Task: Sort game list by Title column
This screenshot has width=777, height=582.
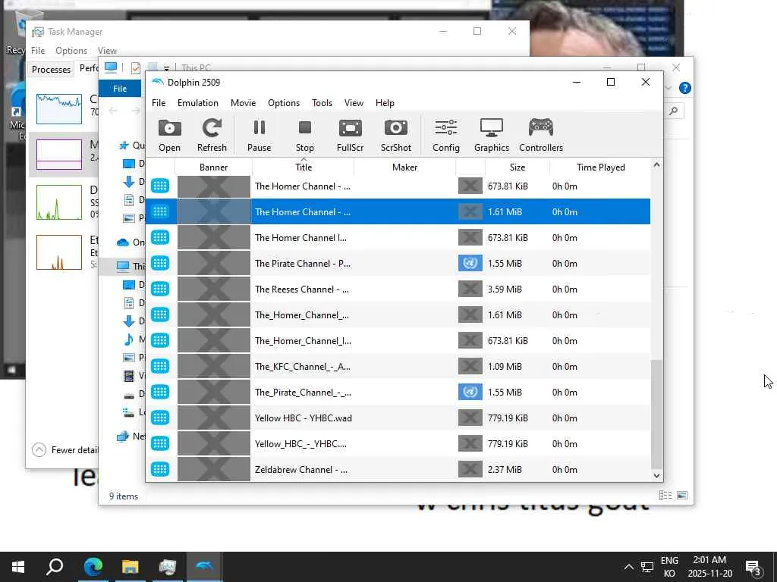Action: (304, 167)
